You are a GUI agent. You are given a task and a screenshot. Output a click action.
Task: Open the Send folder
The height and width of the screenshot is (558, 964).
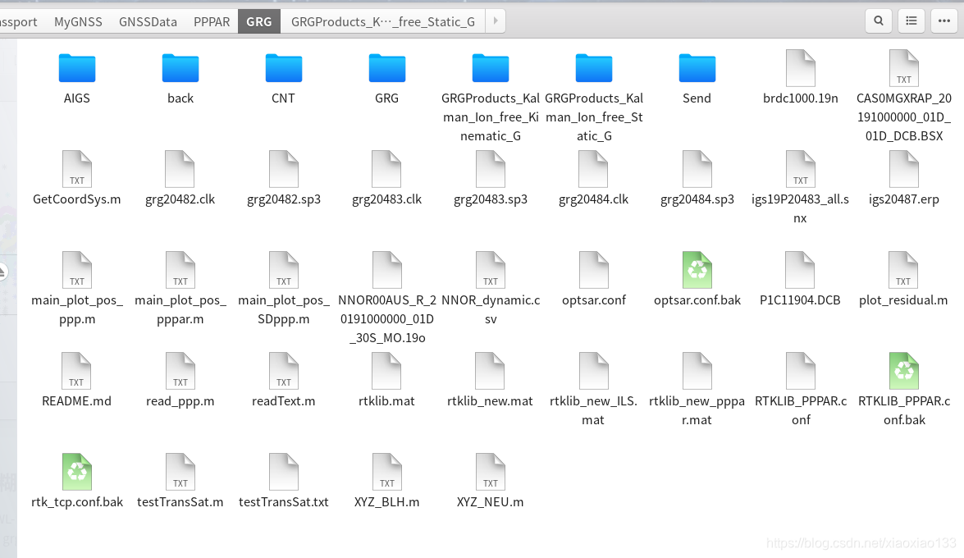point(697,67)
